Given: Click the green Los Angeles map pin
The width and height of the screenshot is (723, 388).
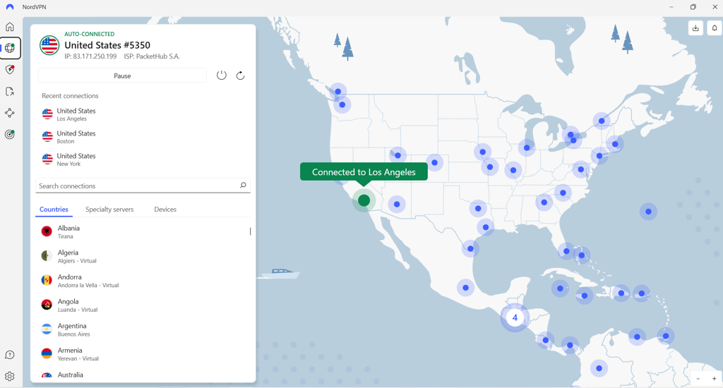Looking at the screenshot, I should point(364,200).
